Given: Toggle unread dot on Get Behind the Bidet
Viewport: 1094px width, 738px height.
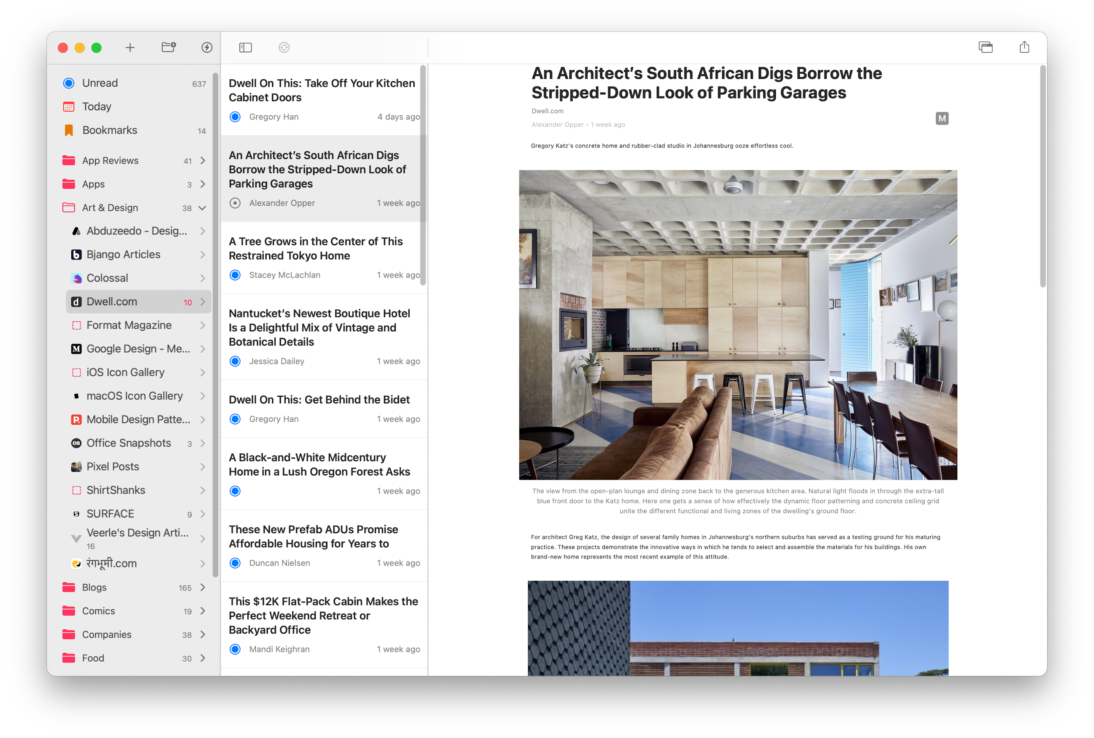Looking at the screenshot, I should (x=235, y=419).
